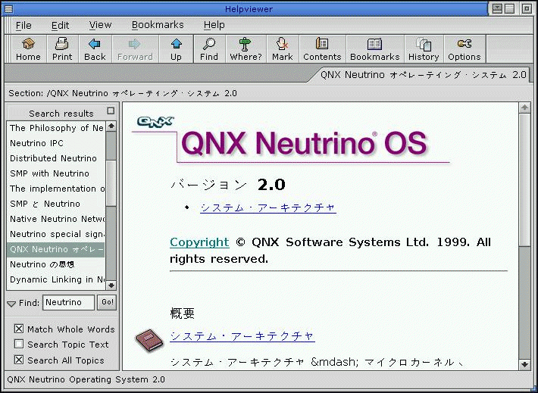
Task: Select 'Neutrino special sign' result
Action: 56,234
